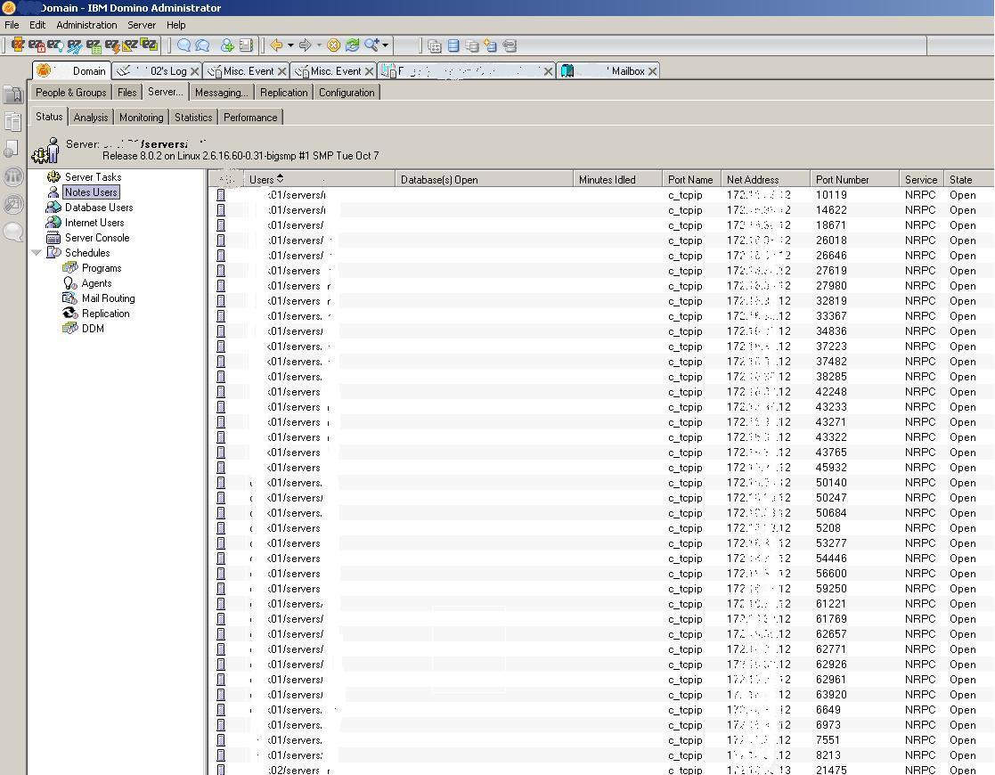This screenshot has height=775, width=995.
Task: Go back with the left arrow
Action: [276, 45]
